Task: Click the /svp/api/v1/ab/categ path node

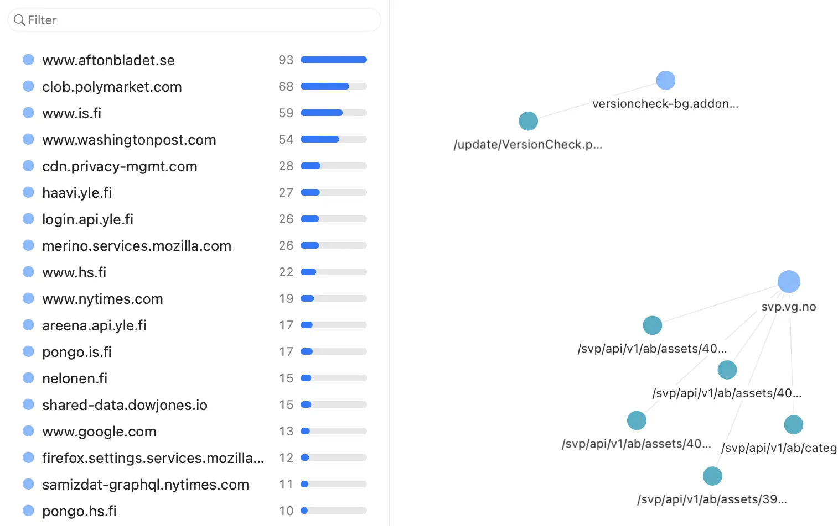Action: pyautogui.click(x=794, y=424)
